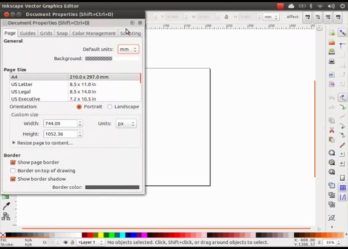Choose US Letter page size

[x=22, y=85]
